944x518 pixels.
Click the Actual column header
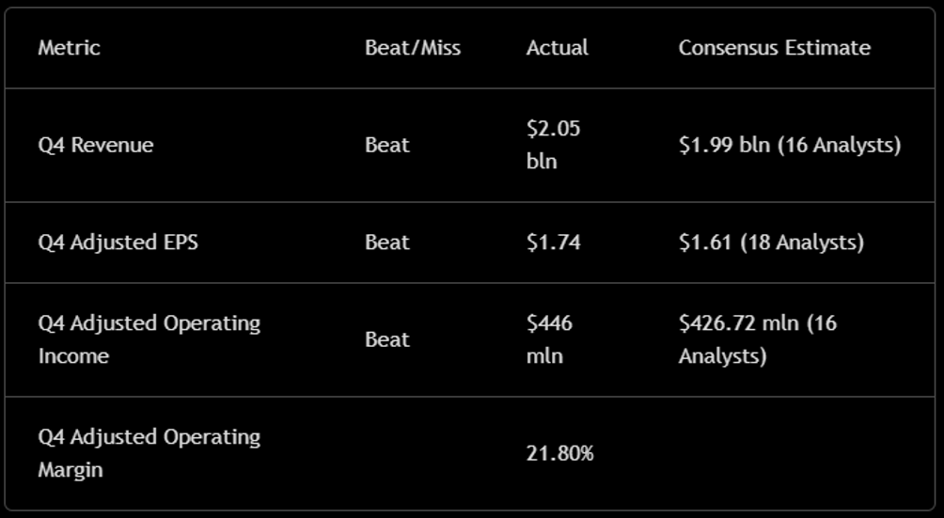point(557,48)
